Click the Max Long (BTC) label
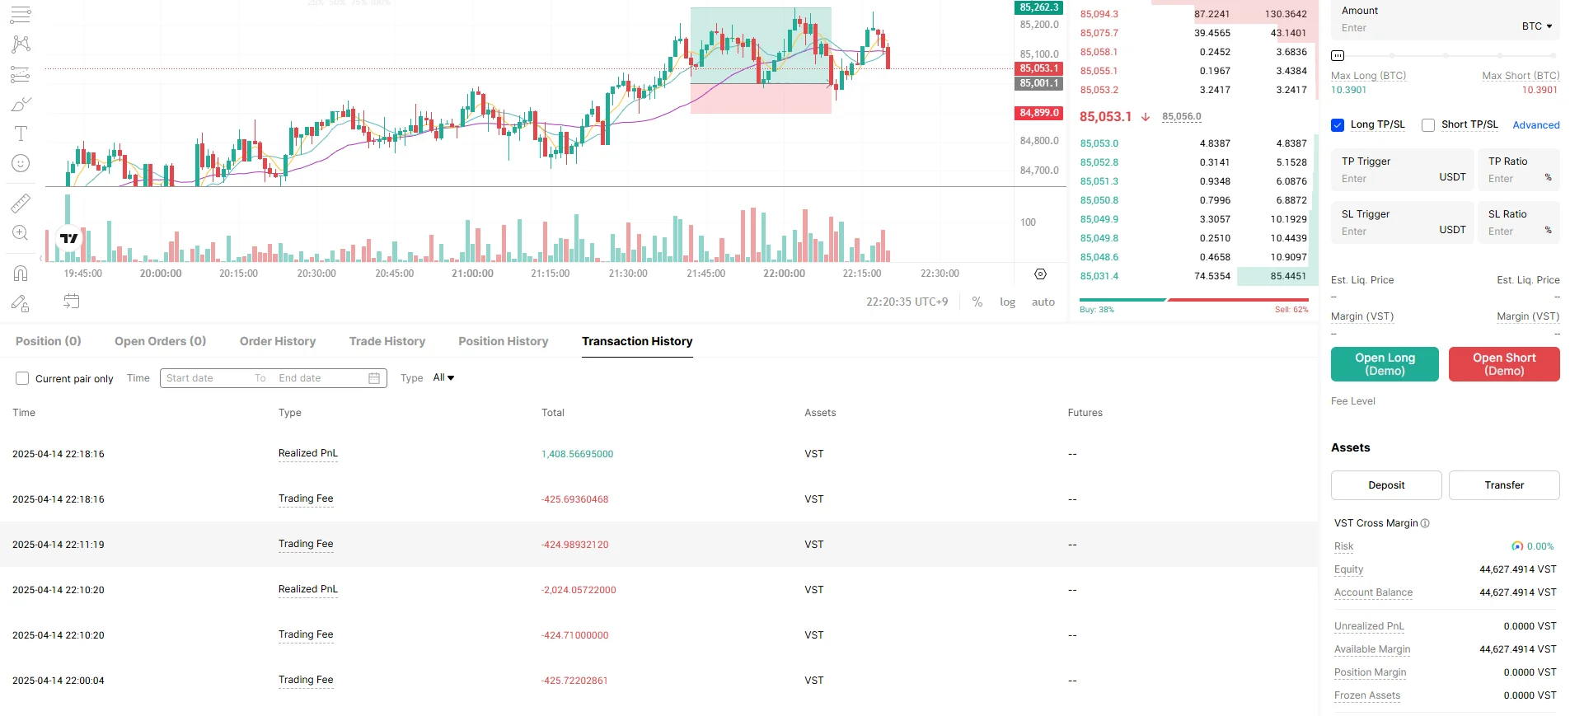Screen dimensions: 1570x716 pos(1368,76)
